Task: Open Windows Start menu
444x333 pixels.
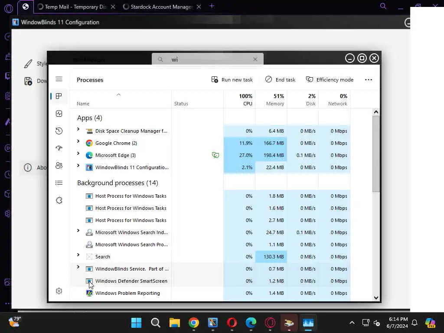Action: tap(136, 323)
